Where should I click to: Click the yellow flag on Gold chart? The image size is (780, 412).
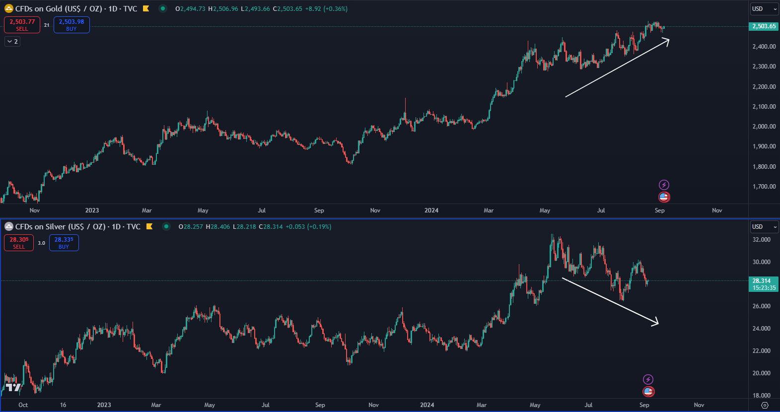(x=146, y=8)
